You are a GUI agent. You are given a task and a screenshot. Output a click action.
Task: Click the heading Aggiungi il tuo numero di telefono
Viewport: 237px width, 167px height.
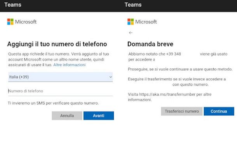click(x=57, y=44)
